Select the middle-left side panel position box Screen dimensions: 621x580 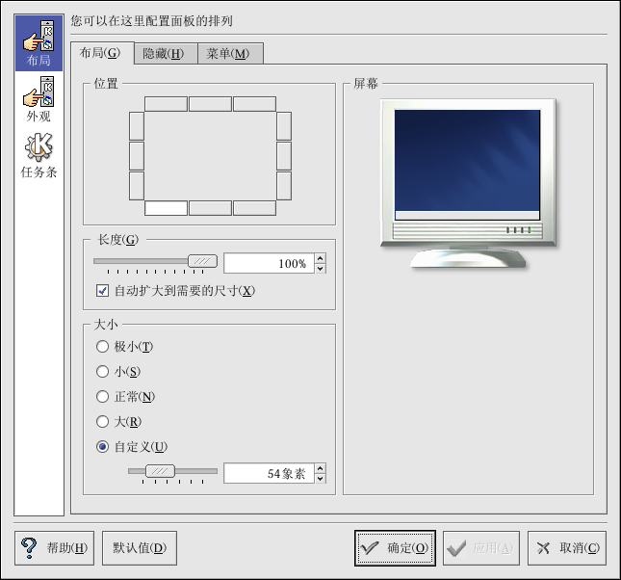137,155
